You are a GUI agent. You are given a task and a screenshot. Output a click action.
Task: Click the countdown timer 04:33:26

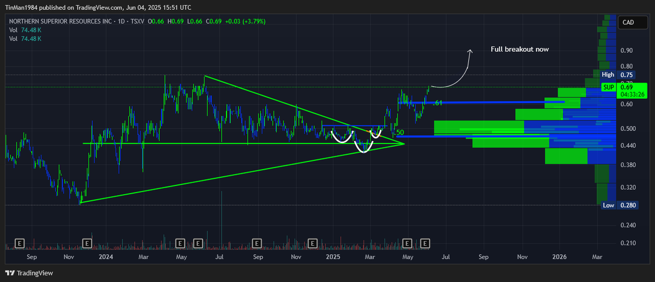click(x=632, y=94)
